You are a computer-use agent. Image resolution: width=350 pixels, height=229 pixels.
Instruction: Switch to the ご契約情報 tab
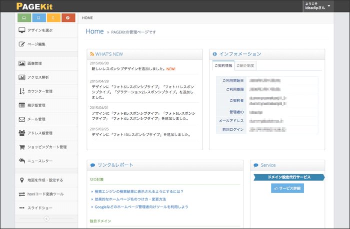point(223,65)
